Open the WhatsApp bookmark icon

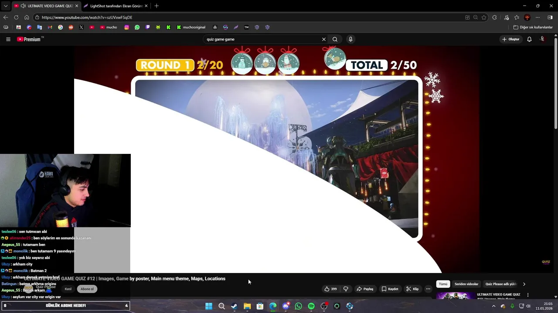pos(137,27)
